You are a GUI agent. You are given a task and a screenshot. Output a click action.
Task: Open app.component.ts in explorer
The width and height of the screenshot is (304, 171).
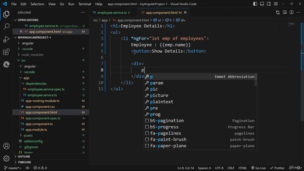(51, 124)
